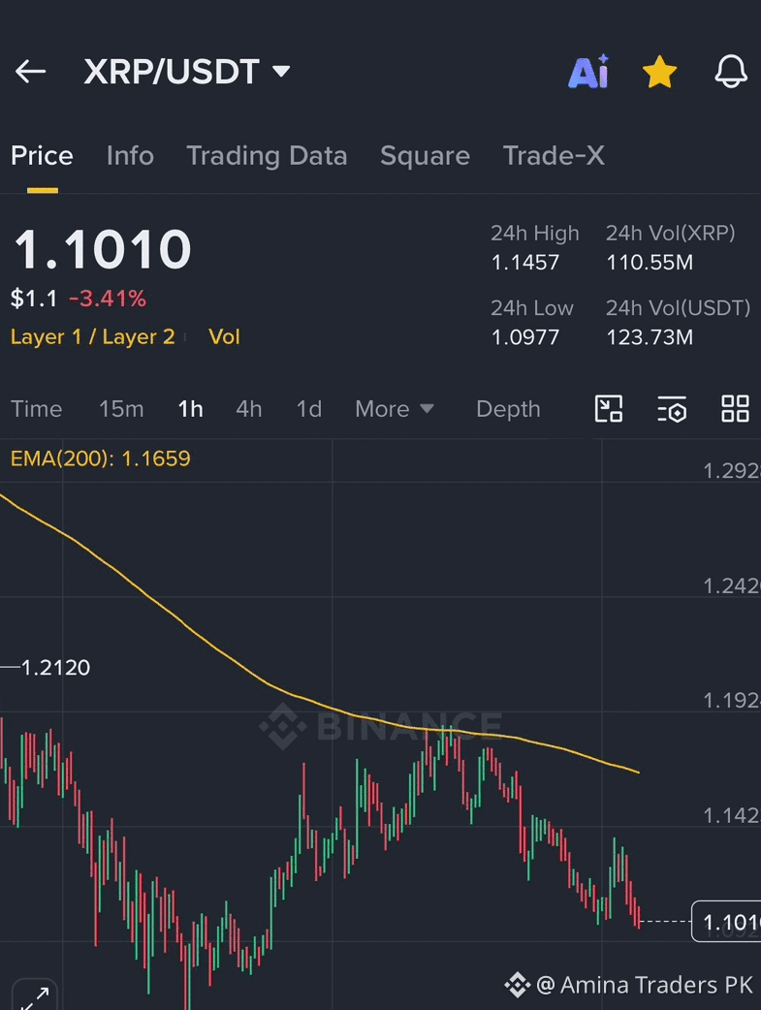Select the Price tab
The image size is (761, 1010).
[x=42, y=156]
